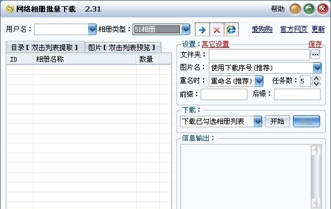The image size is (331, 209).
Task: Expand the 重名时 rename option dropdown
Action: [259, 81]
